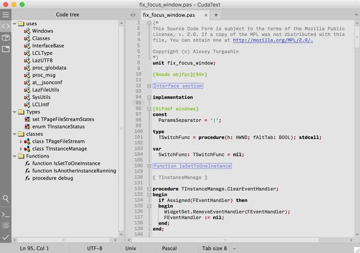This screenshot has width=360, height=253.
Task: Open the Search magnifier icon in sidebar
Action: click(5, 198)
